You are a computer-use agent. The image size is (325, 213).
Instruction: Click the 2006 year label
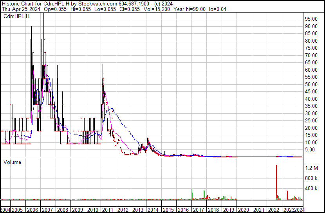point(32,210)
